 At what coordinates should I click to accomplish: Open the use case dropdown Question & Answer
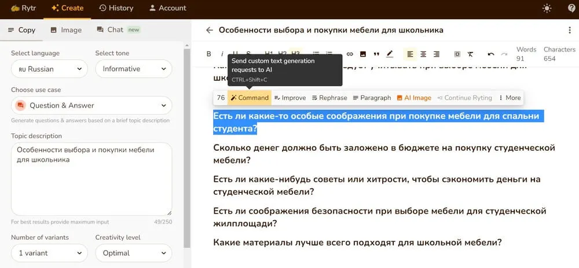tap(91, 106)
